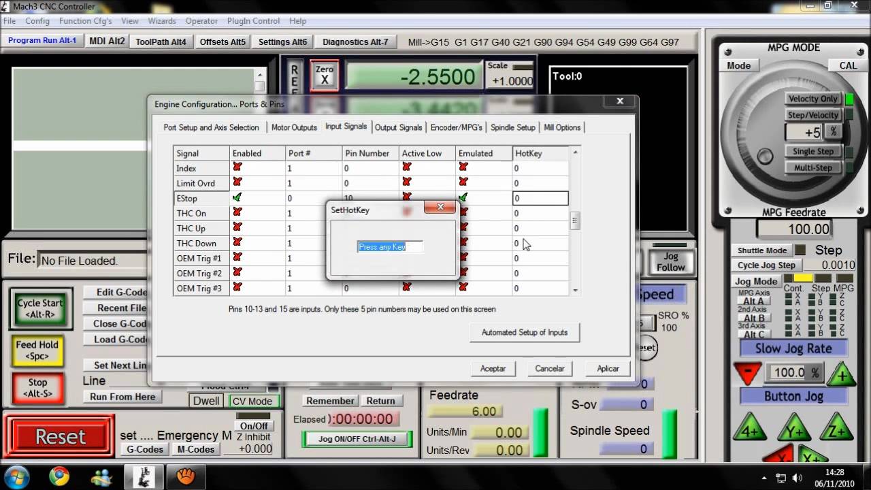Select Multi-Step MPG mode
Screen dimensions: 871x490
(x=813, y=167)
